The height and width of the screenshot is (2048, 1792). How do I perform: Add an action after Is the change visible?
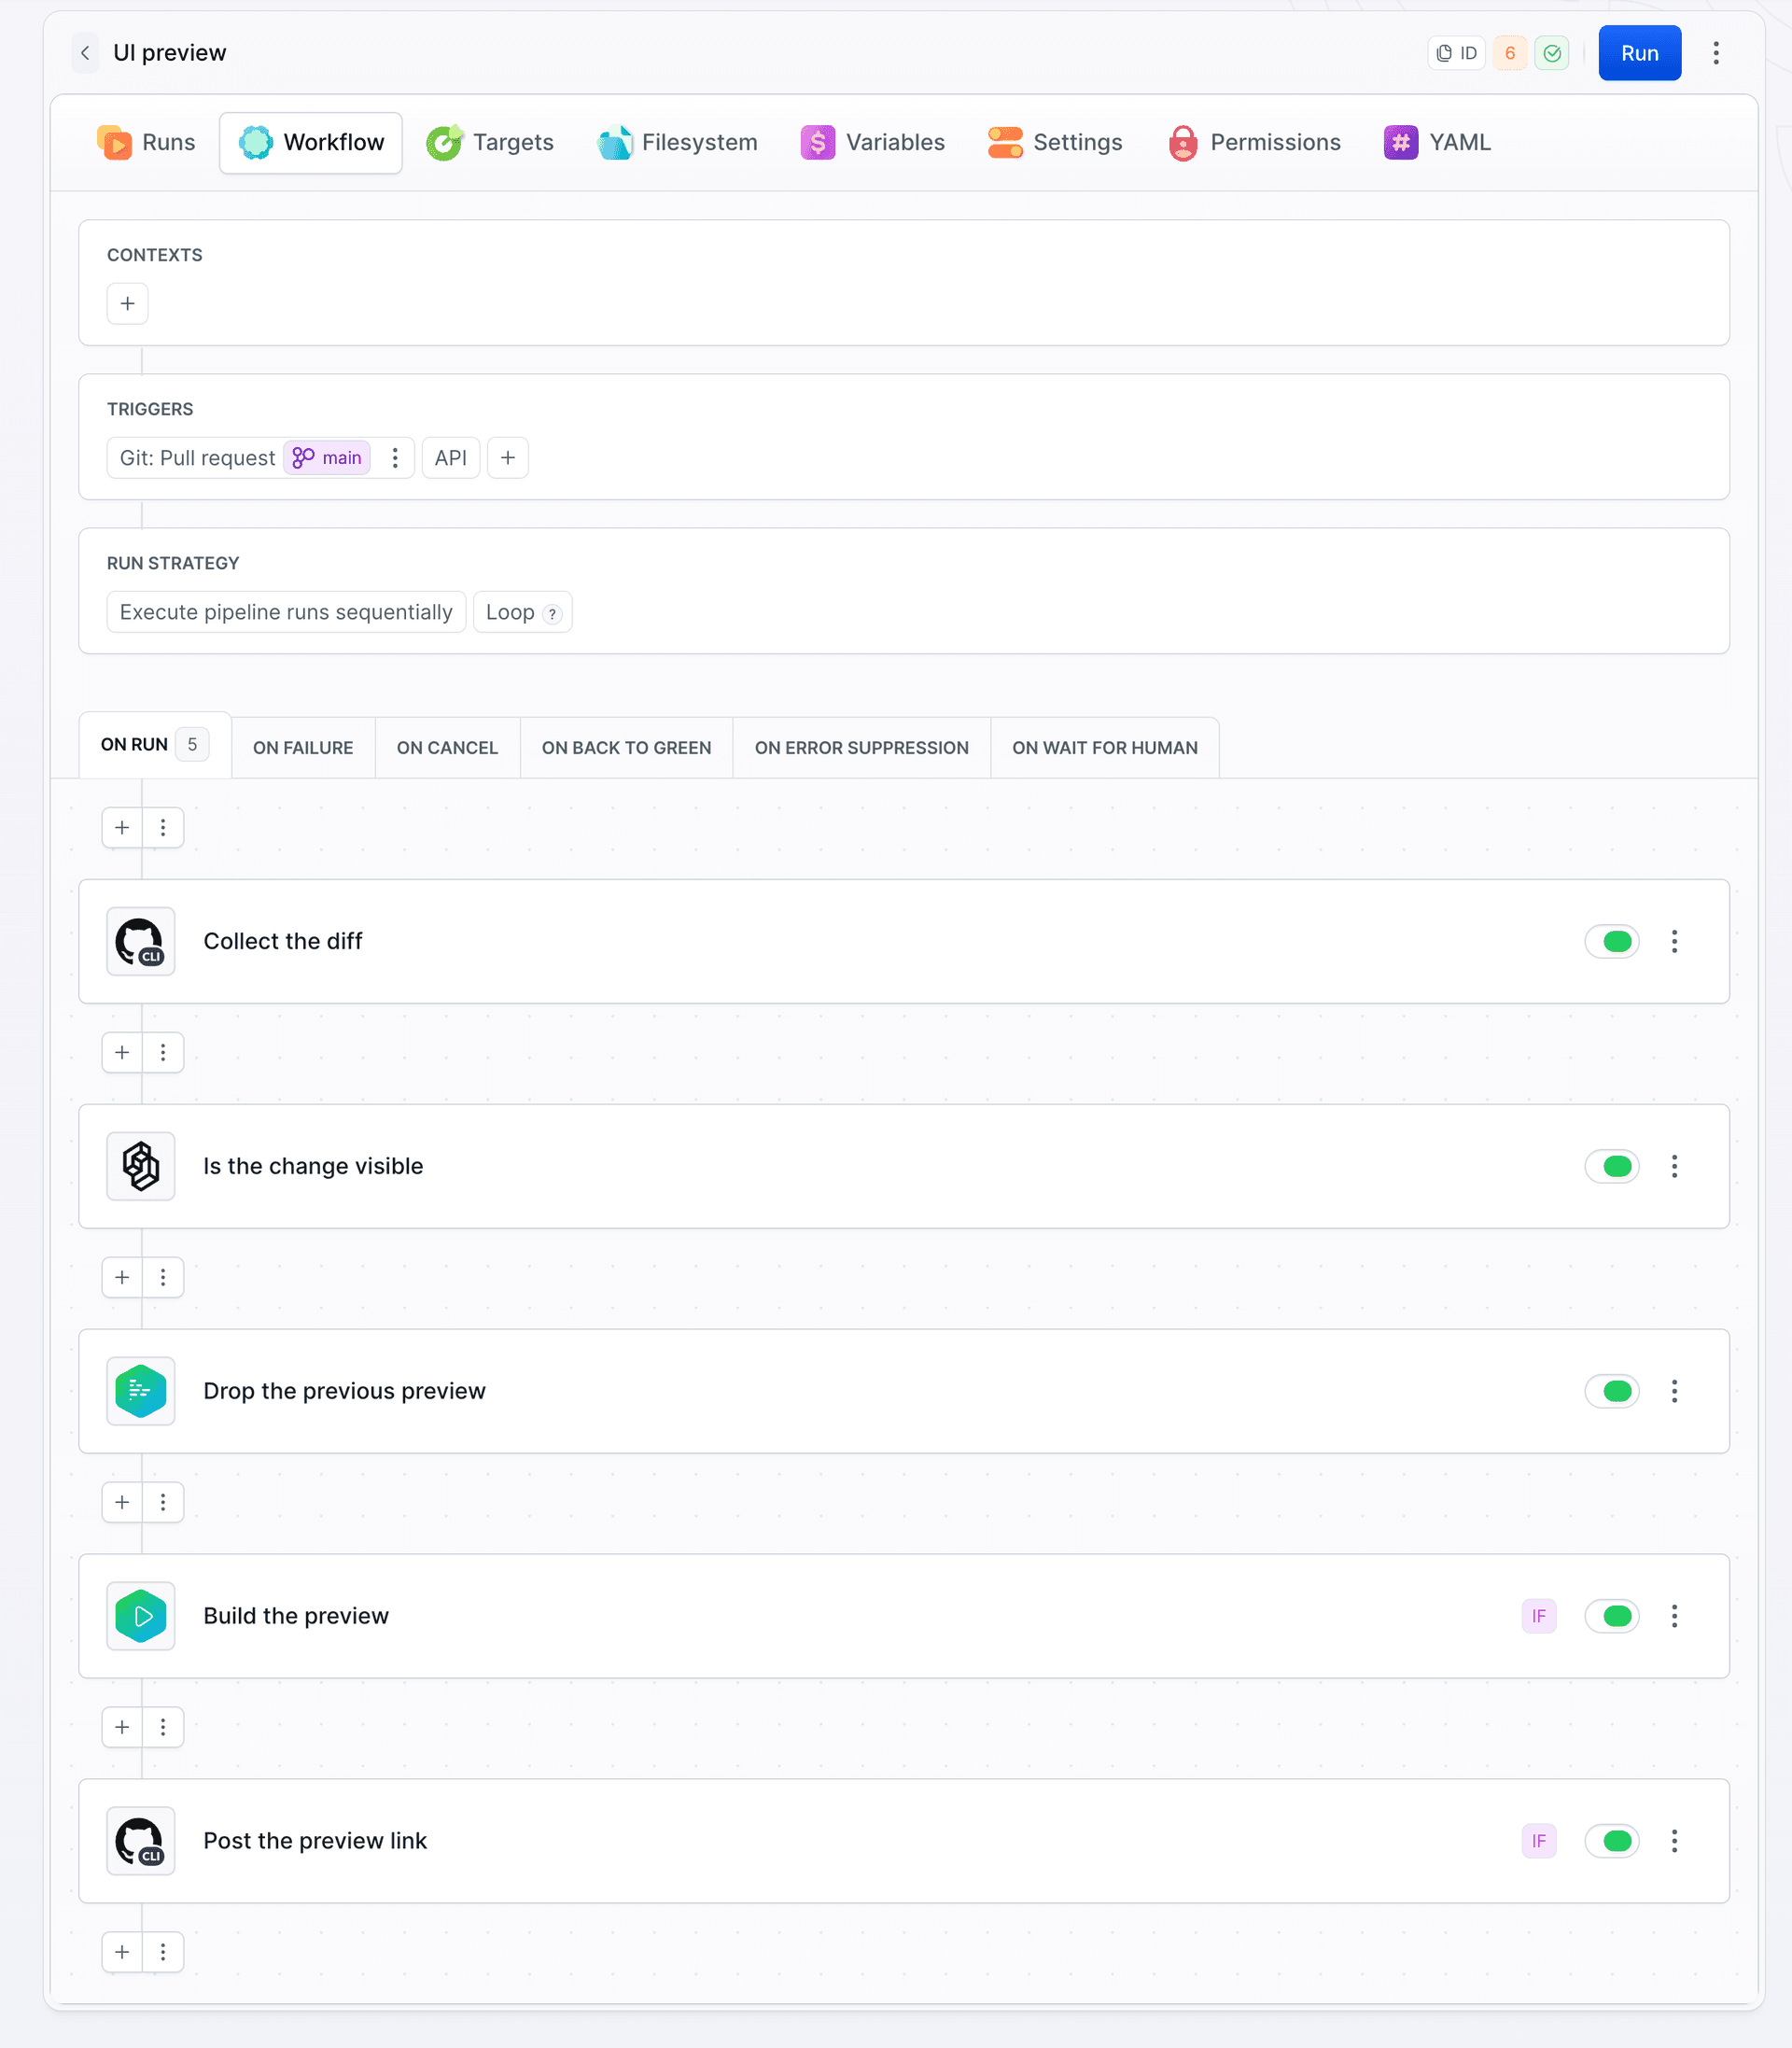coord(122,1278)
